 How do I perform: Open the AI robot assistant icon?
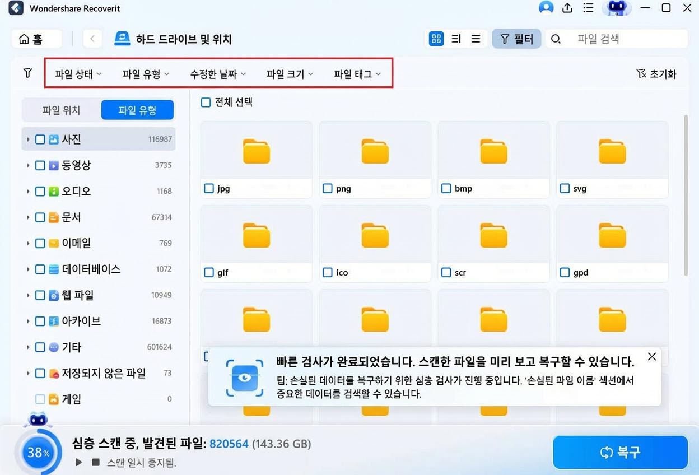[616, 8]
